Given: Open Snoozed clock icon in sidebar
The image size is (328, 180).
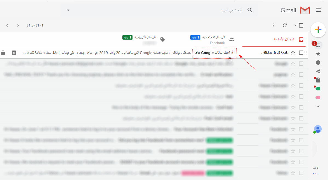Looking at the screenshot, I should (x=318, y=63).
